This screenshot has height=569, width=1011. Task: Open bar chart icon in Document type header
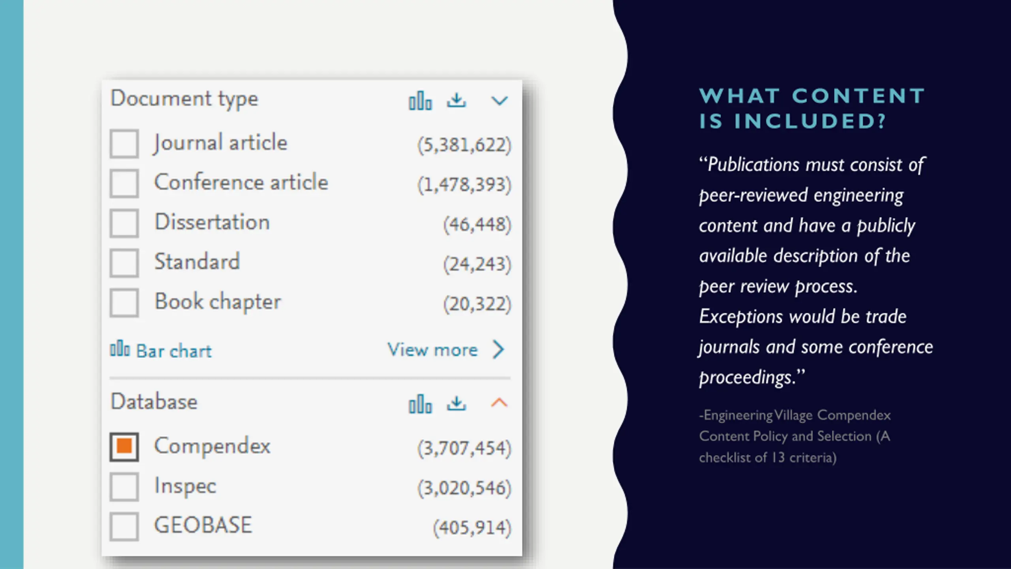pos(420,100)
